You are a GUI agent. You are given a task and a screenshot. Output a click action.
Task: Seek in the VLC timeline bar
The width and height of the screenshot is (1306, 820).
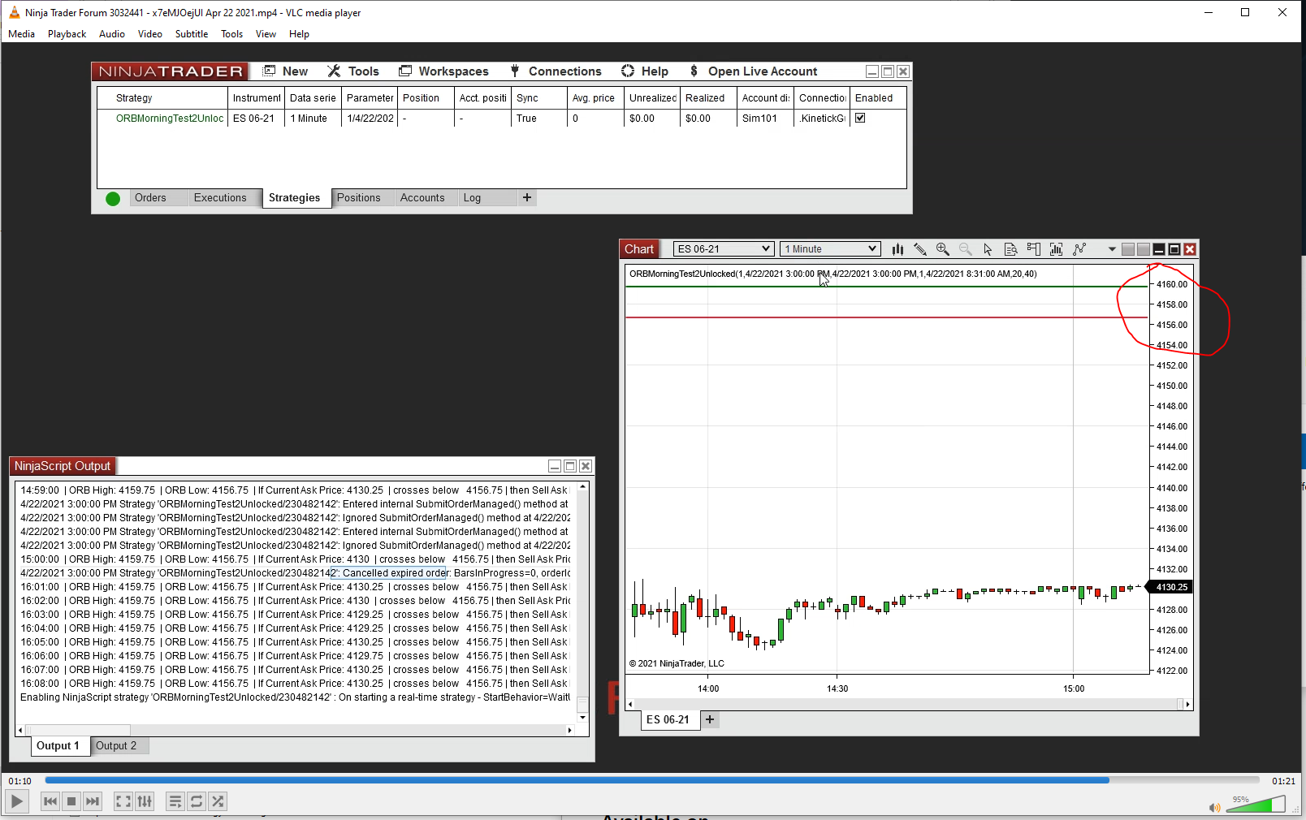[652, 780]
